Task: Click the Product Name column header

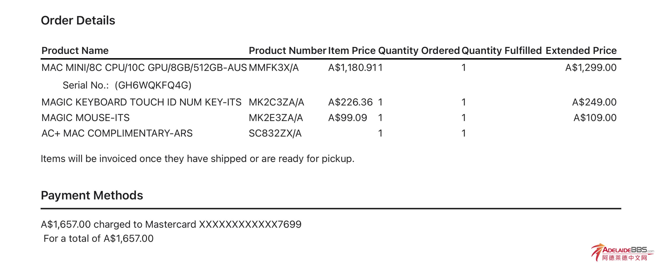Action: point(75,50)
